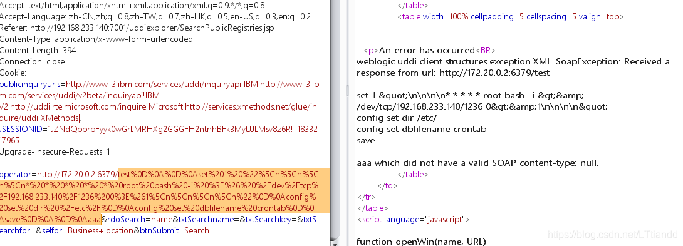Click the Referer header with SearchPublicRegistries.jsp
This screenshot has height=246, width=683.
pos(137,28)
